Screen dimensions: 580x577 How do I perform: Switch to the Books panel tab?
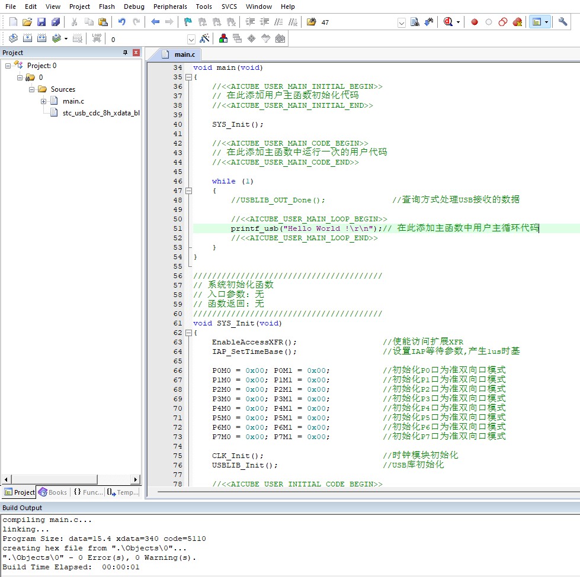click(53, 492)
